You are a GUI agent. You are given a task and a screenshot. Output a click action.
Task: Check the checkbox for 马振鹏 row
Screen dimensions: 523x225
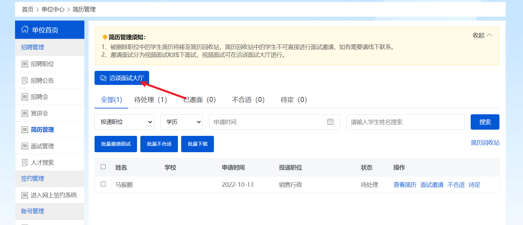(x=103, y=184)
